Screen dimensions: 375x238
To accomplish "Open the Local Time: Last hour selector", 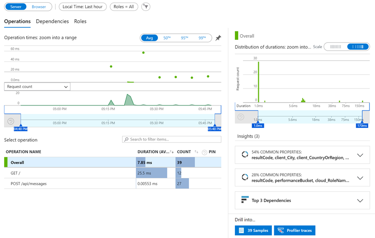I will click(x=82, y=7).
